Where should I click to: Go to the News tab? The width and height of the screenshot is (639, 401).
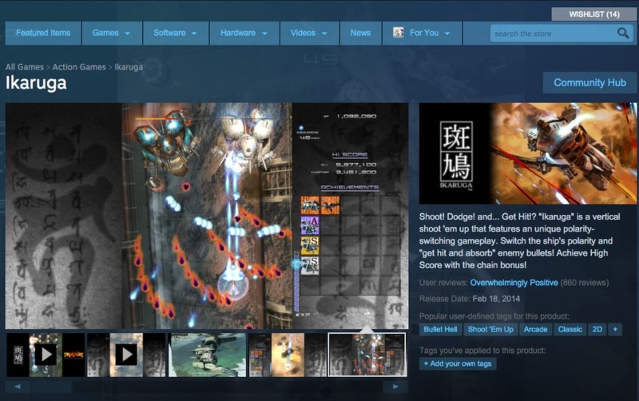[360, 33]
